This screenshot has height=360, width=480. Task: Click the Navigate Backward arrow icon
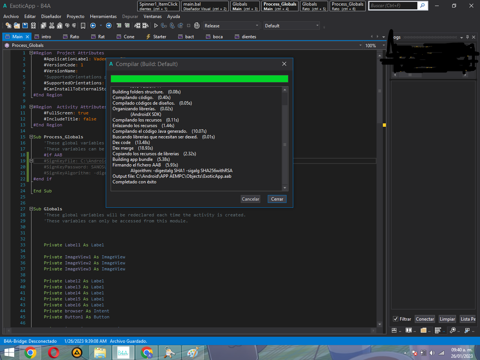(93, 25)
